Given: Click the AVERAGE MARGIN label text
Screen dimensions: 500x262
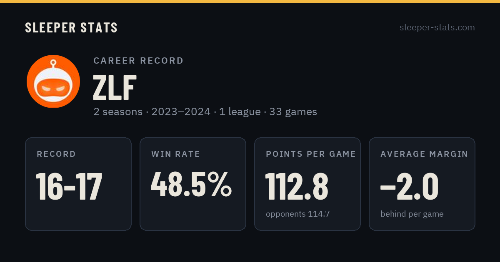Looking at the screenshot, I should point(424,154).
